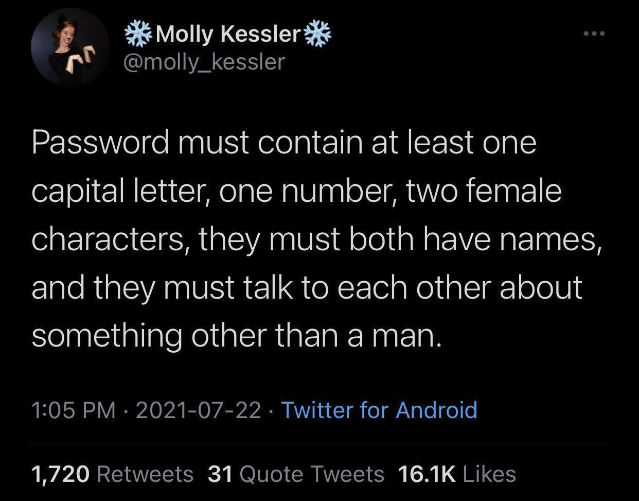639x501 pixels.
Task: Click the second snowflake emoji
Action: coord(319,33)
